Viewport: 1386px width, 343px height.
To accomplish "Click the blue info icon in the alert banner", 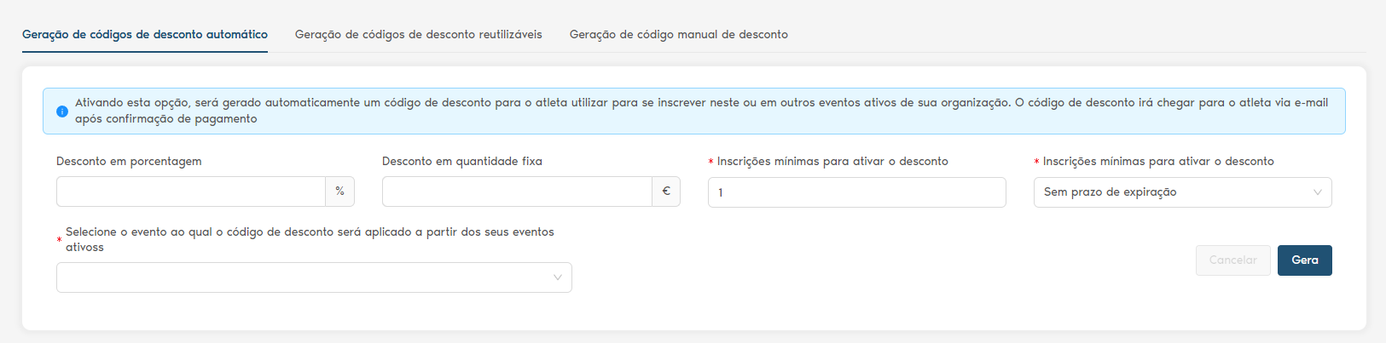I will (x=62, y=111).
